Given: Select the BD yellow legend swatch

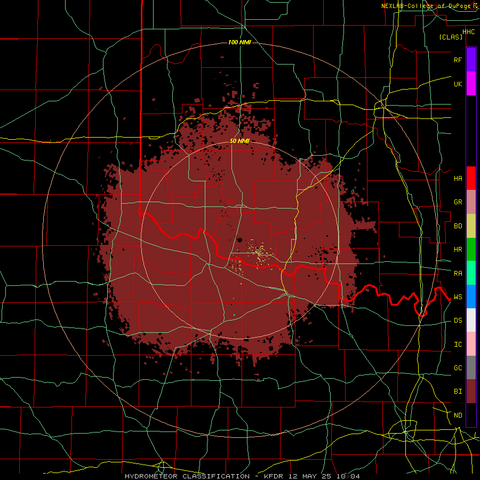Looking at the screenshot, I should click(x=471, y=226).
